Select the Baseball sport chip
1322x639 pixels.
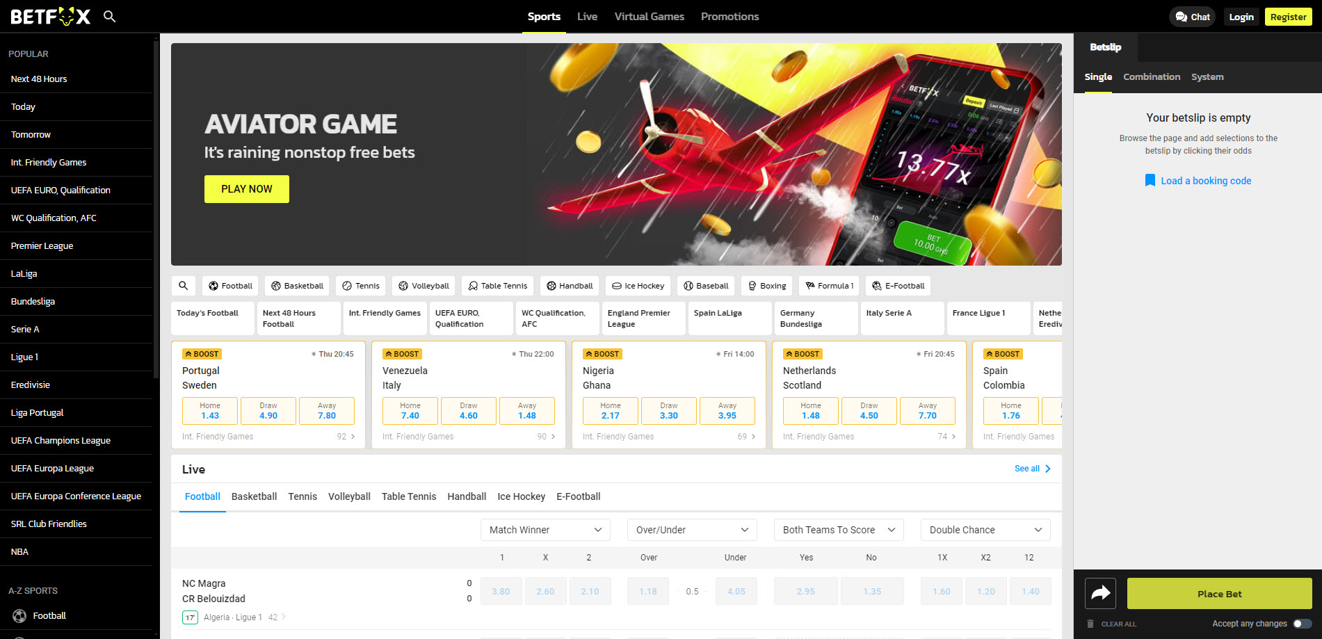pos(706,286)
